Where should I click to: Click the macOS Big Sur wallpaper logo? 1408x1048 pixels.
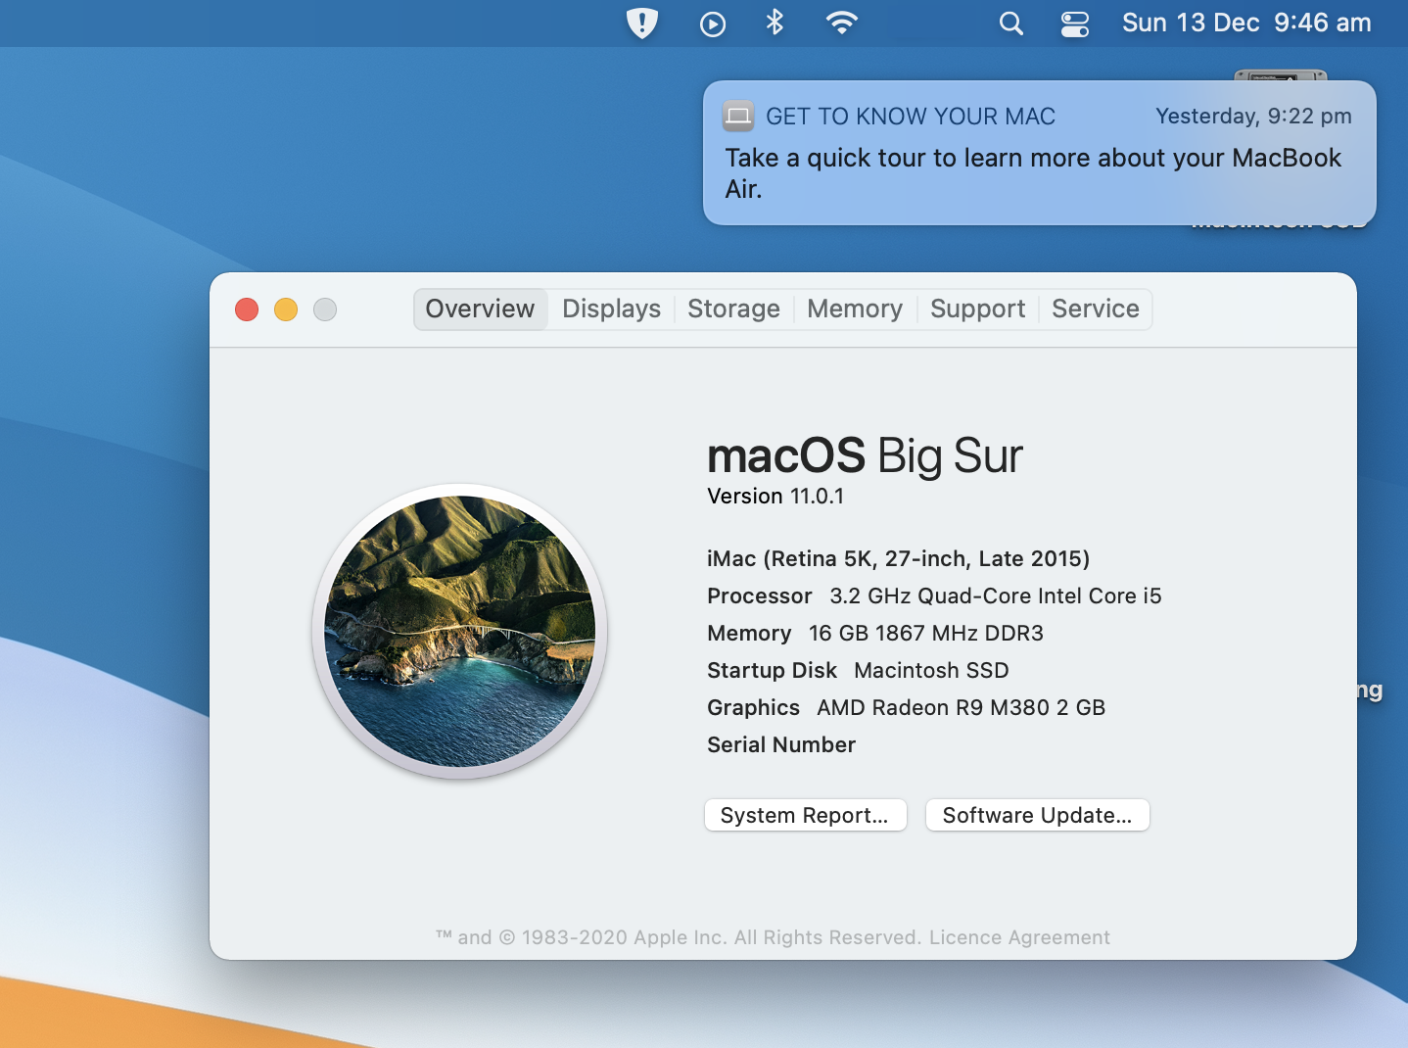pyautogui.click(x=460, y=632)
